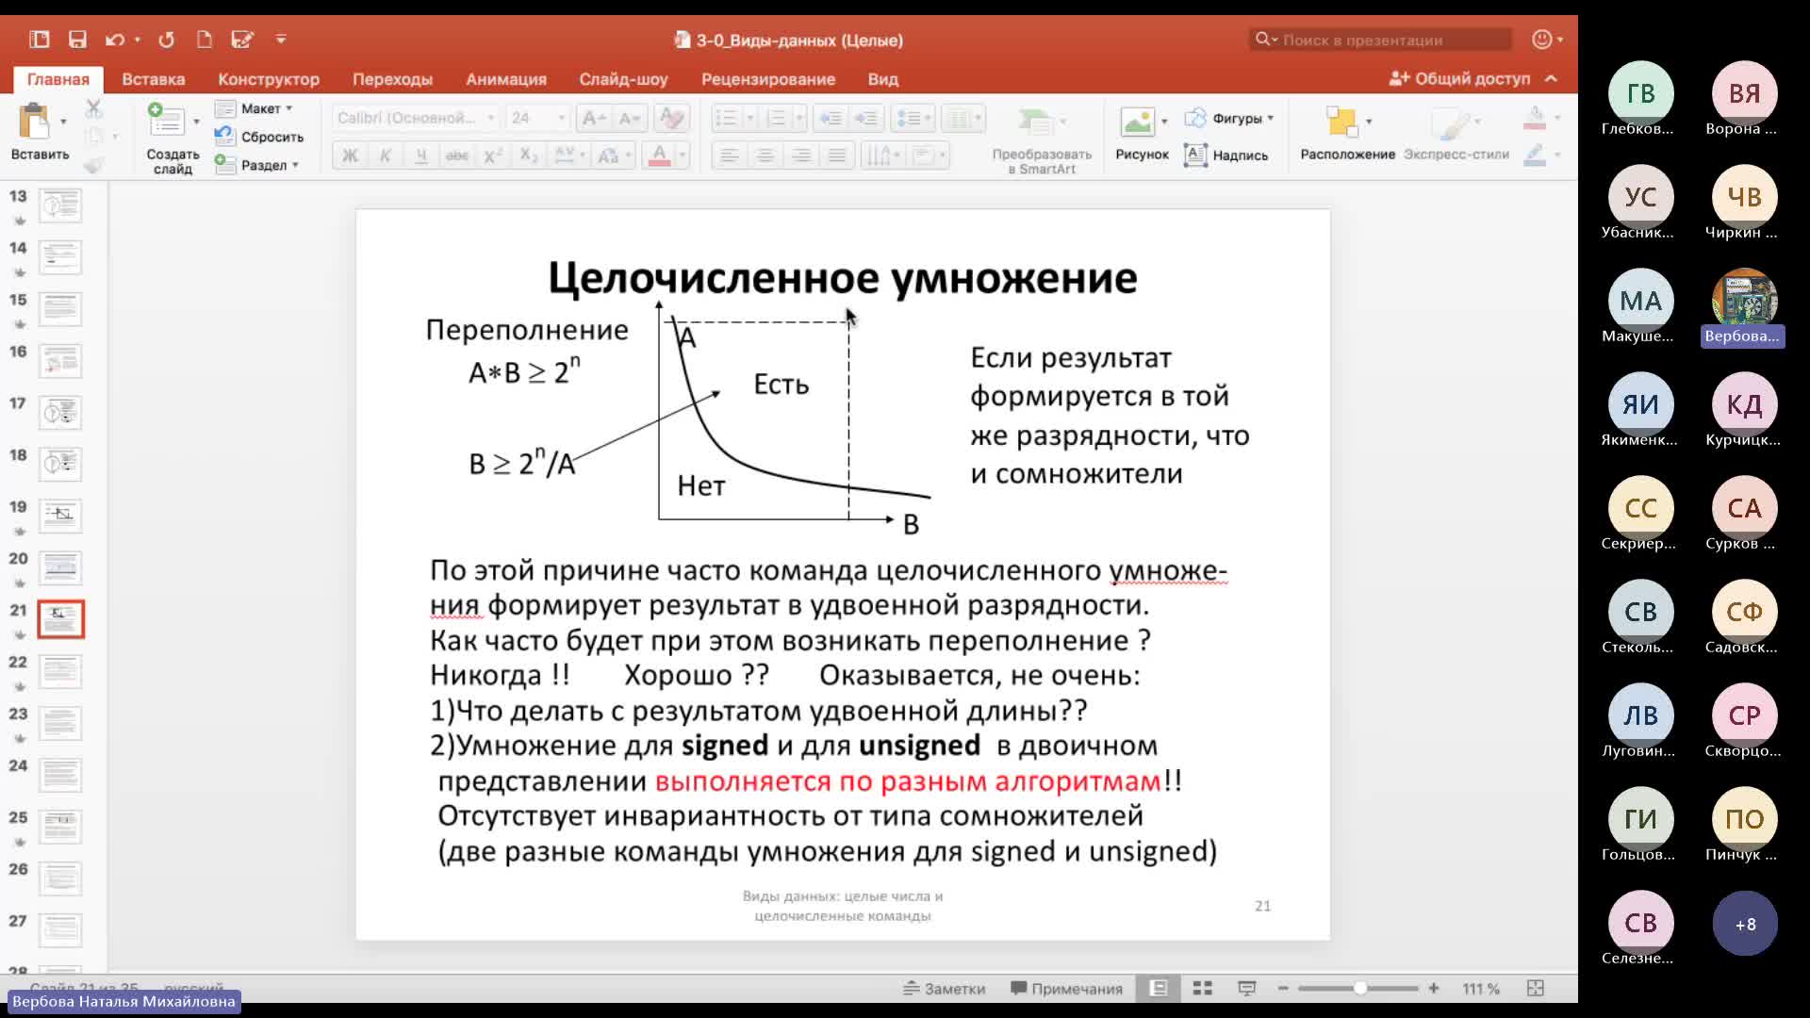Select slide 19 thumbnail
This screenshot has height=1018, width=1810.
60,516
